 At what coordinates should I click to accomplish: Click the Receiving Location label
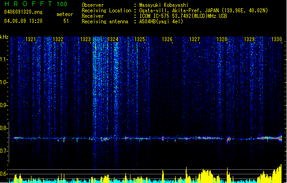106,11
